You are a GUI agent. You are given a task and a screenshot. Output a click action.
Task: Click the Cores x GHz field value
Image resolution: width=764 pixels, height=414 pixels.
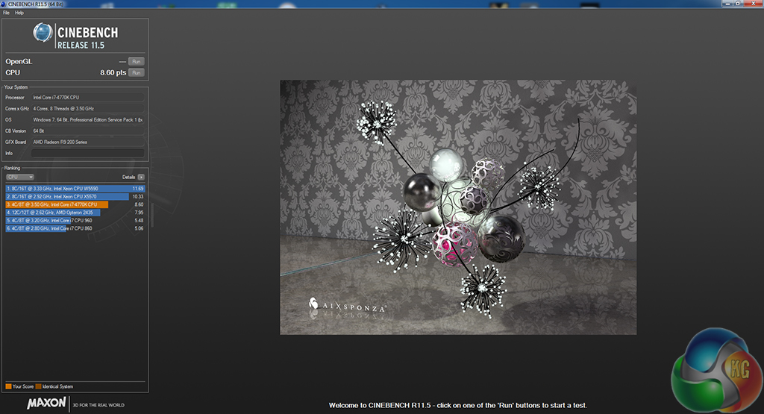pos(88,109)
